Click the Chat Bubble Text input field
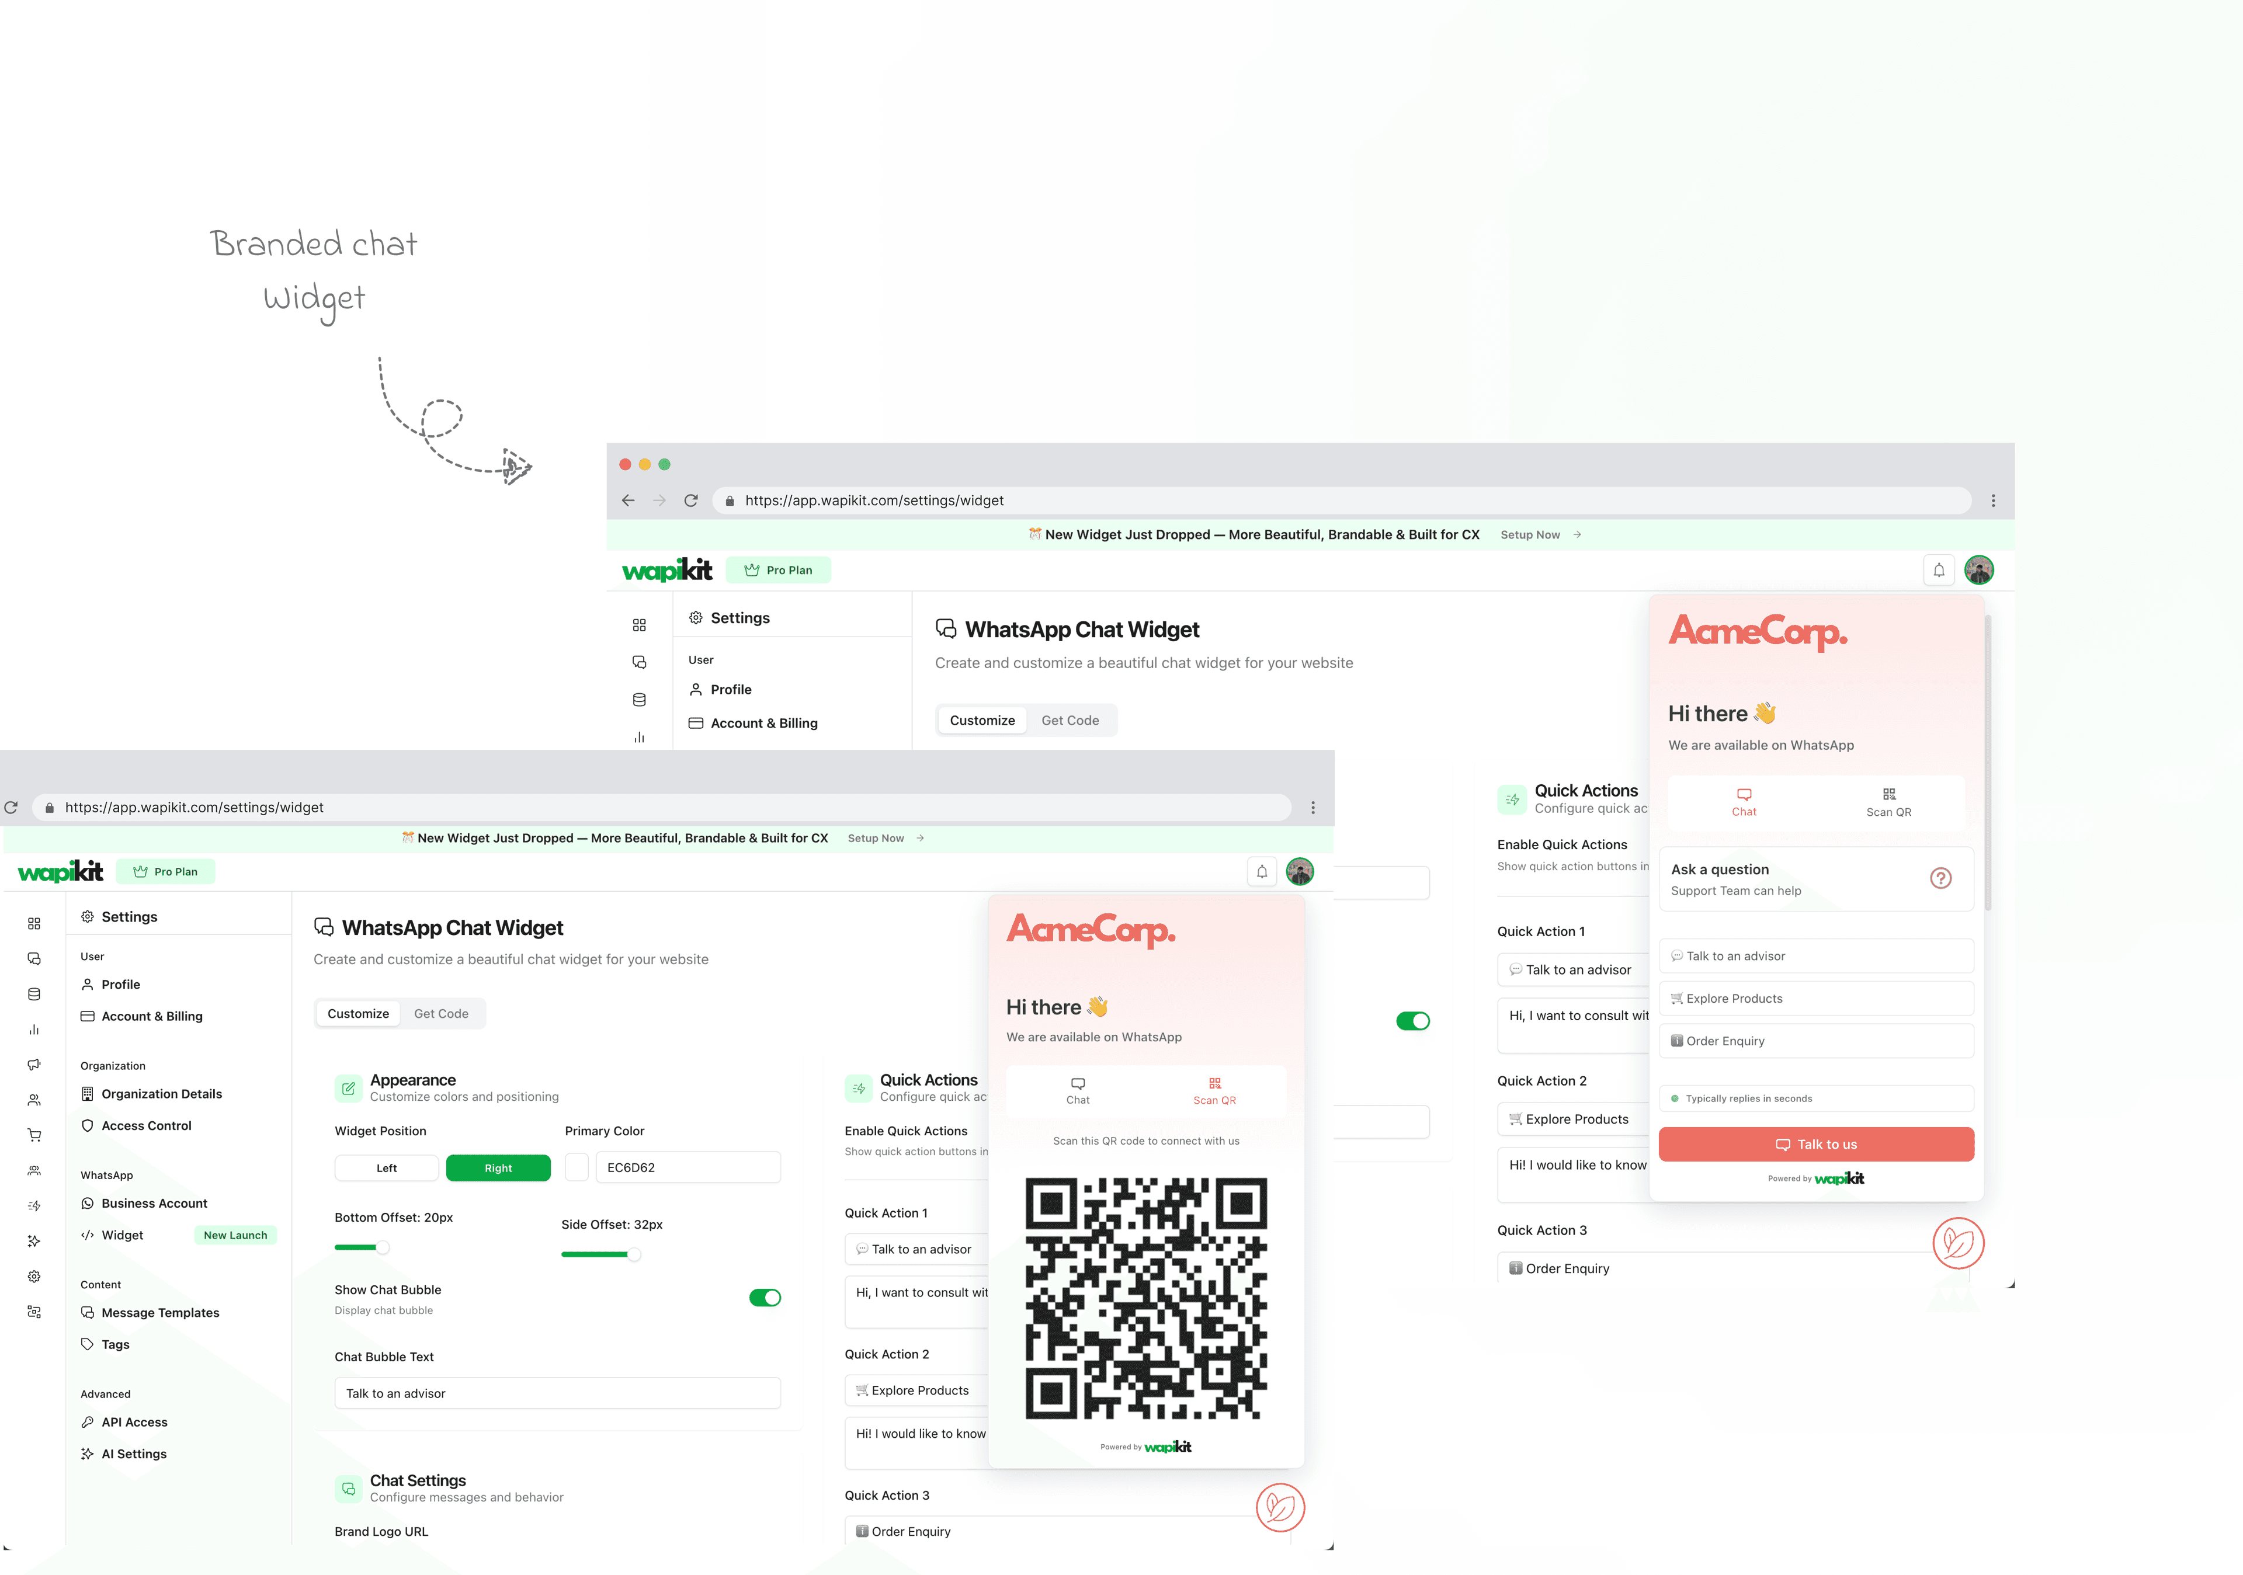The width and height of the screenshot is (2243, 1575). (x=558, y=1393)
